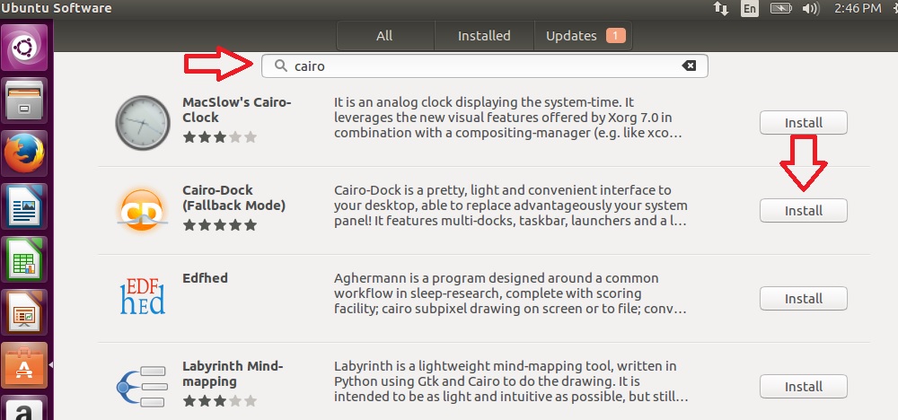Open LibreOffice Impress from the launcher
898x420 pixels.
[24, 311]
